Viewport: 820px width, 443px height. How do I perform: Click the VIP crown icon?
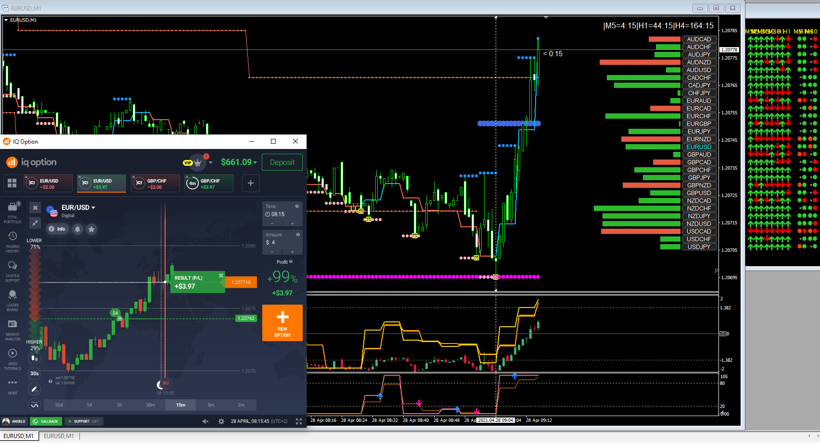198,162
